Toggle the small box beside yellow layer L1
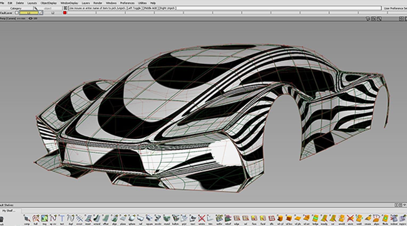Viewport: 407px width, 226px height. pos(41,13)
